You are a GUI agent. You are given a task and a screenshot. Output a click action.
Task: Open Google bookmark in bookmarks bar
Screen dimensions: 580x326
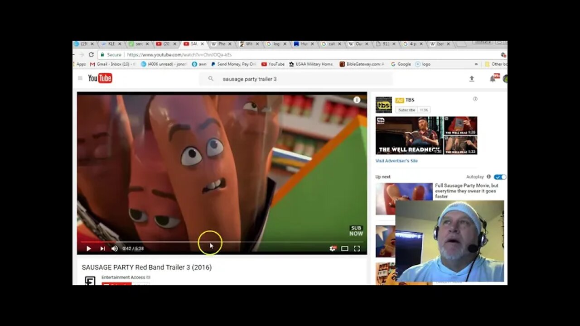coord(401,64)
